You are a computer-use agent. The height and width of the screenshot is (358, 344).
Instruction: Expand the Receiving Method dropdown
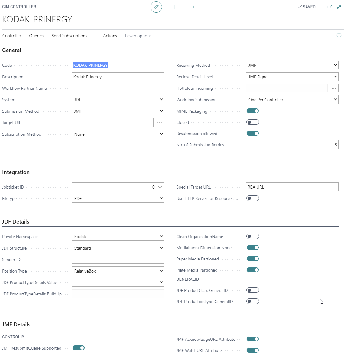292,65
